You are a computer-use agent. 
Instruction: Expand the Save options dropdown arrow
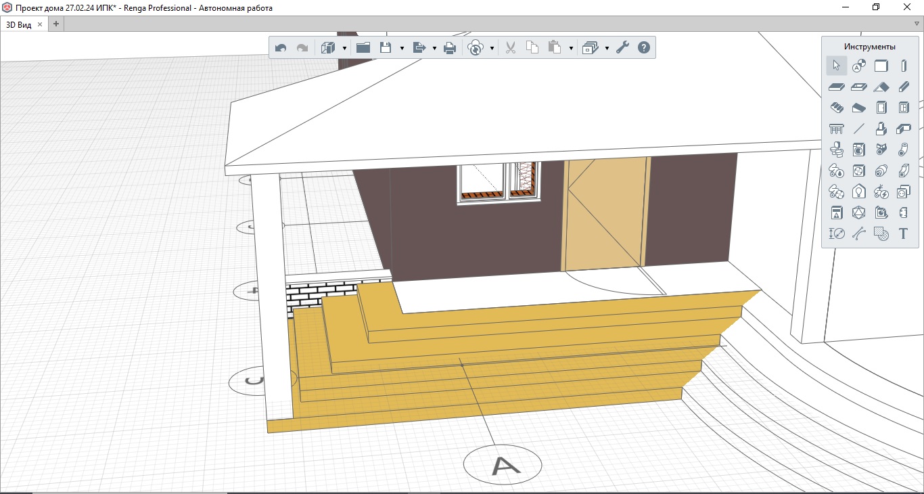(402, 48)
